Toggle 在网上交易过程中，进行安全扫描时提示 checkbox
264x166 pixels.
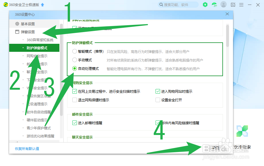[74, 91]
